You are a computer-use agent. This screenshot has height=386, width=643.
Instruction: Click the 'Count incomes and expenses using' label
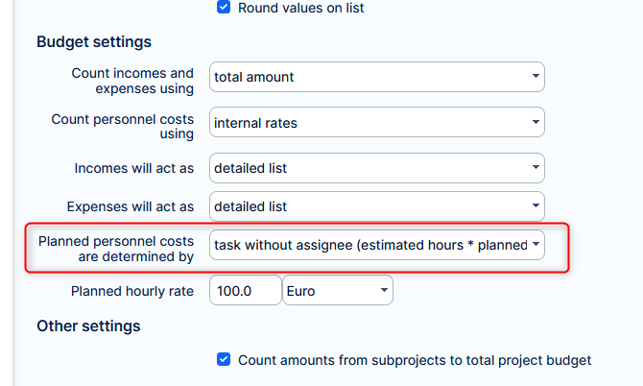pyautogui.click(x=132, y=81)
